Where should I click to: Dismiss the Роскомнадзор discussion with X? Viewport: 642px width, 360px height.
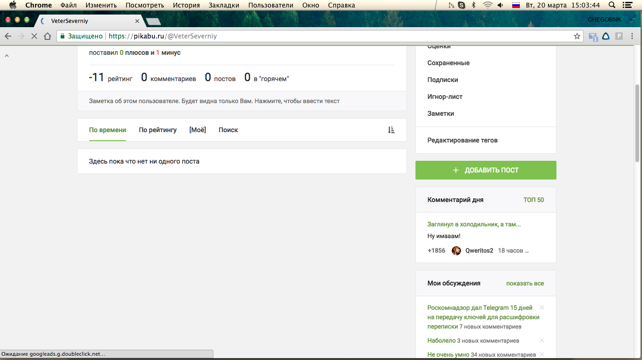[542, 307]
